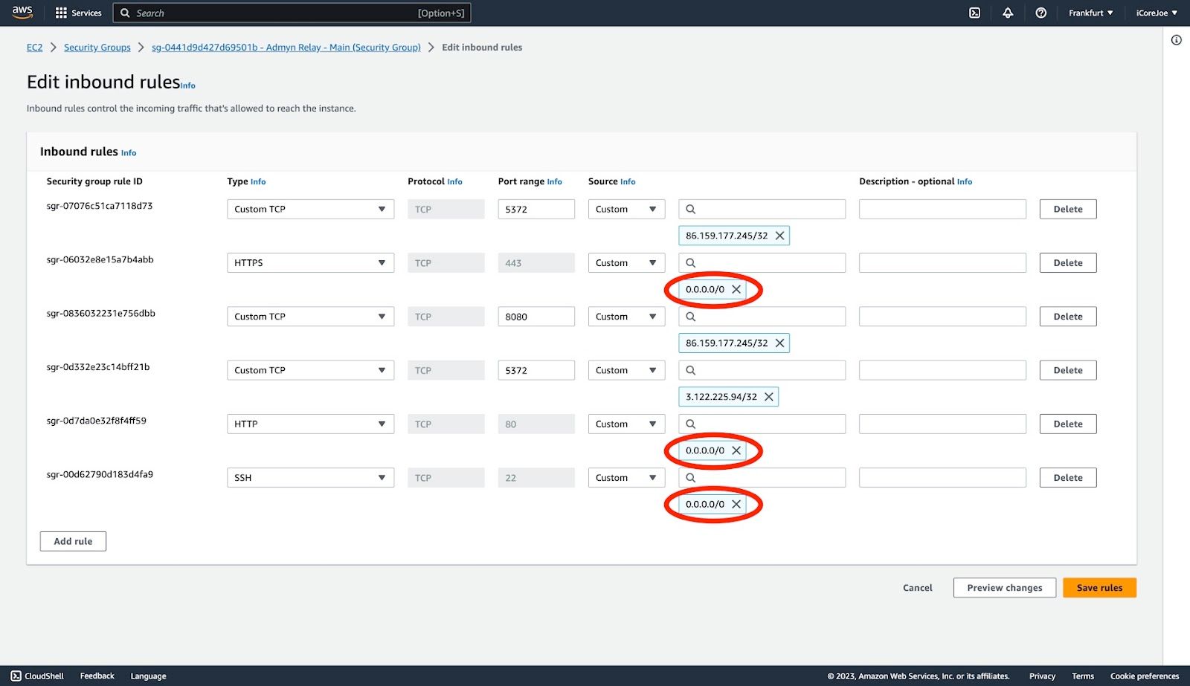The width and height of the screenshot is (1190, 686).
Task: Open Type dropdown for rule sgr-0836032231e756dbb
Action: click(310, 316)
